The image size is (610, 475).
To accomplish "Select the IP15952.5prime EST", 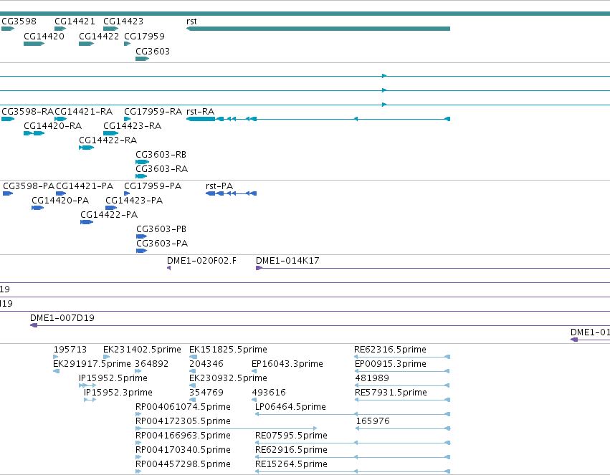I will click(x=113, y=379).
